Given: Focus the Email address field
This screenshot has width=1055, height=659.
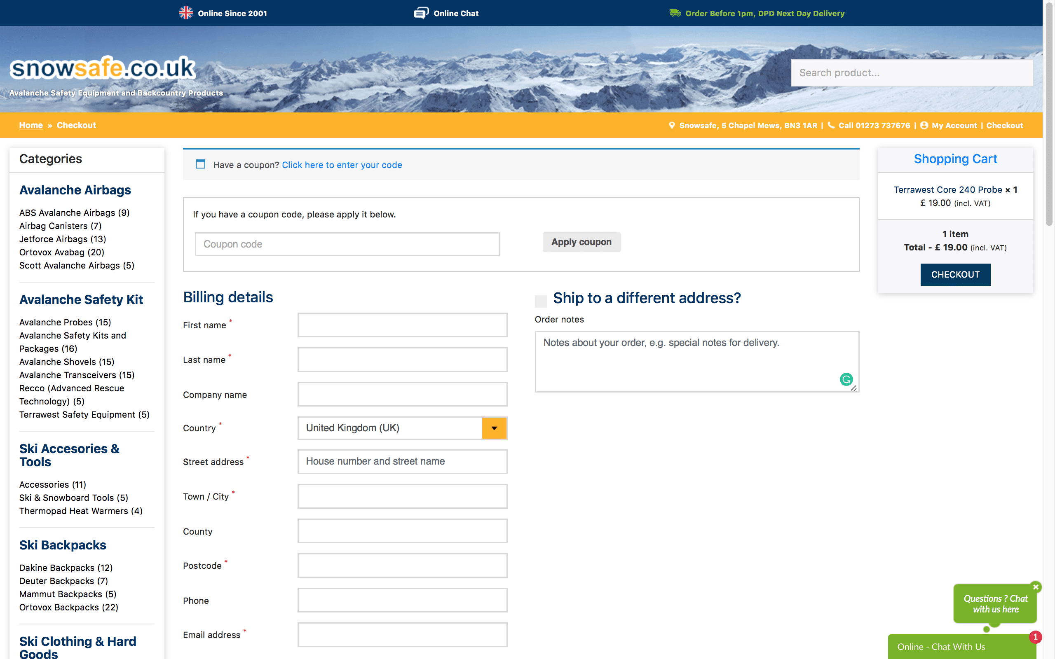Looking at the screenshot, I should (402, 635).
